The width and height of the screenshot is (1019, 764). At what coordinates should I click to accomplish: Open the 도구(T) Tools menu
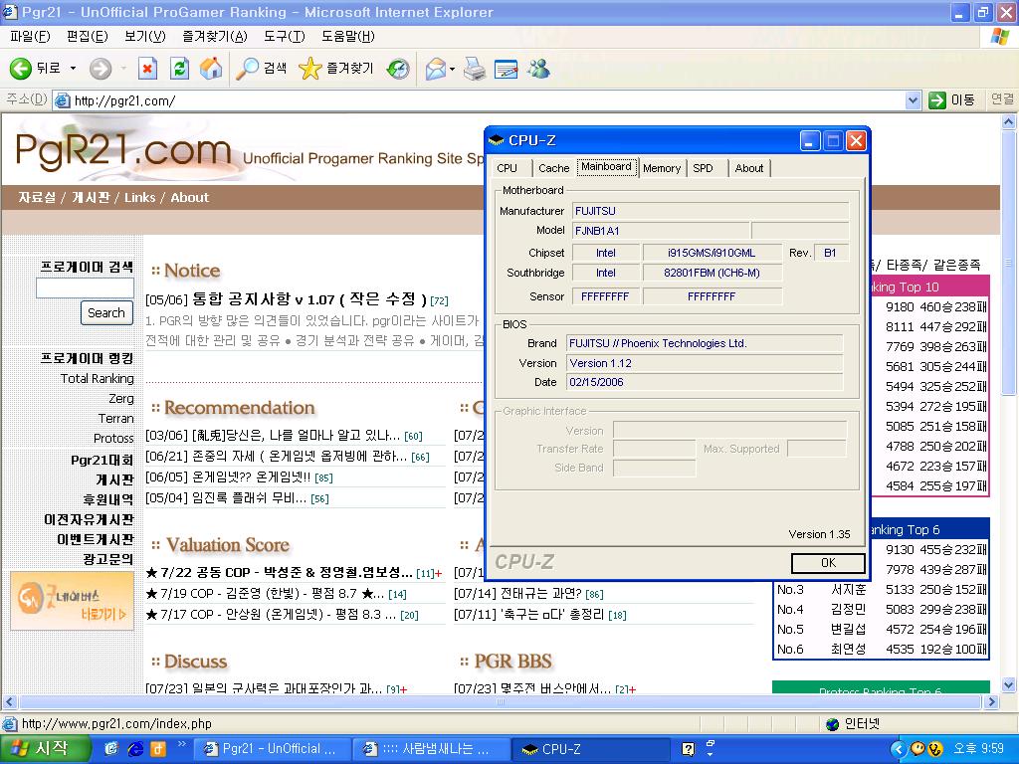(284, 37)
